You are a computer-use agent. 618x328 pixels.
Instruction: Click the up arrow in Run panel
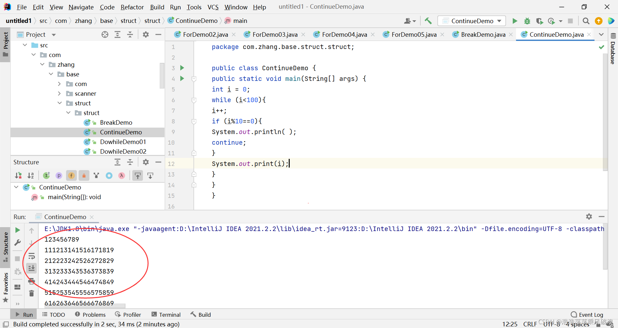32,230
